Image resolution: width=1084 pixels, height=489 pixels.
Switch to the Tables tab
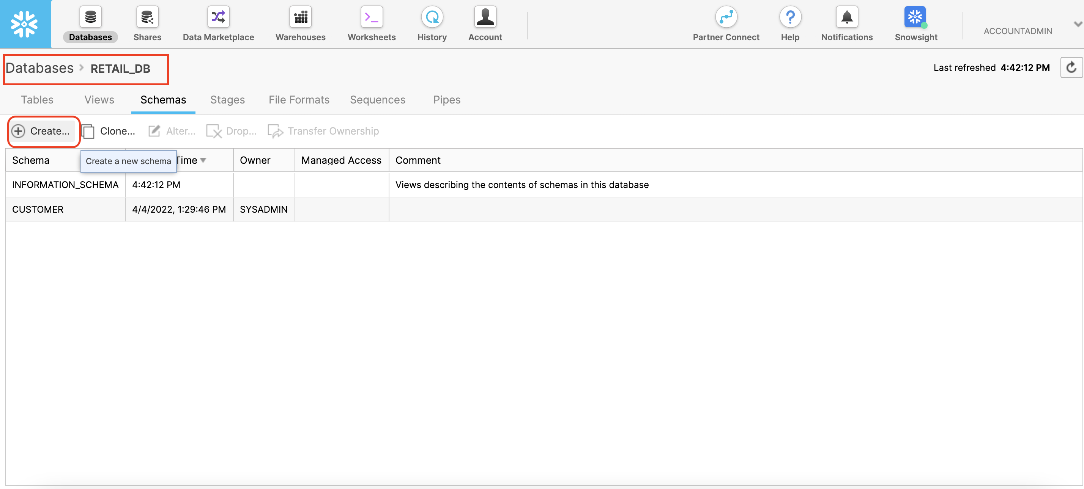pyautogui.click(x=37, y=100)
